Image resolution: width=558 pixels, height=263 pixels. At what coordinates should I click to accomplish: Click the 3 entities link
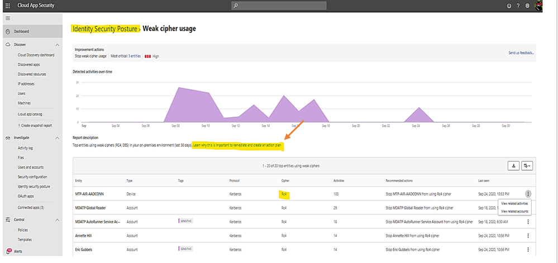pyautogui.click(x=135, y=56)
